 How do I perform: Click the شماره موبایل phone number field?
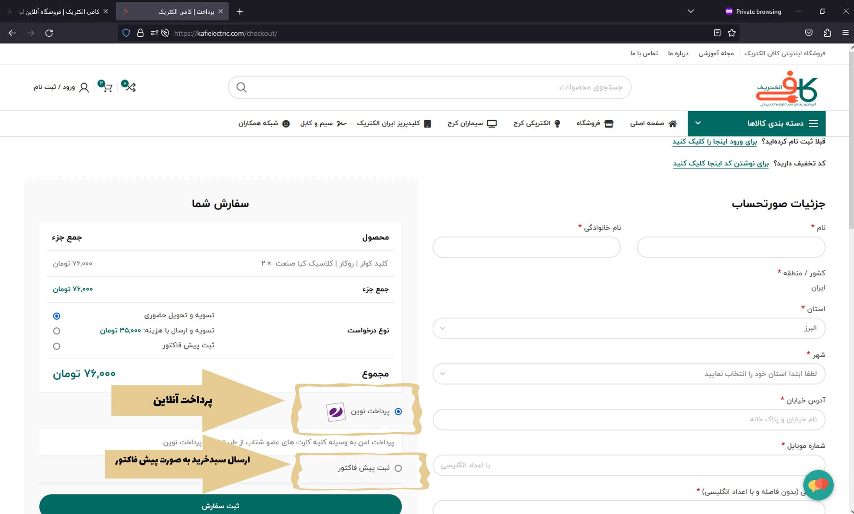tap(629, 465)
